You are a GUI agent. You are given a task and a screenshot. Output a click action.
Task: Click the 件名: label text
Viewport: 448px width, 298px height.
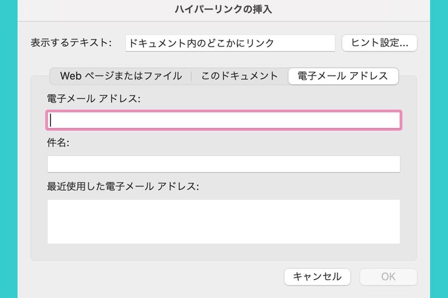click(x=58, y=143)
